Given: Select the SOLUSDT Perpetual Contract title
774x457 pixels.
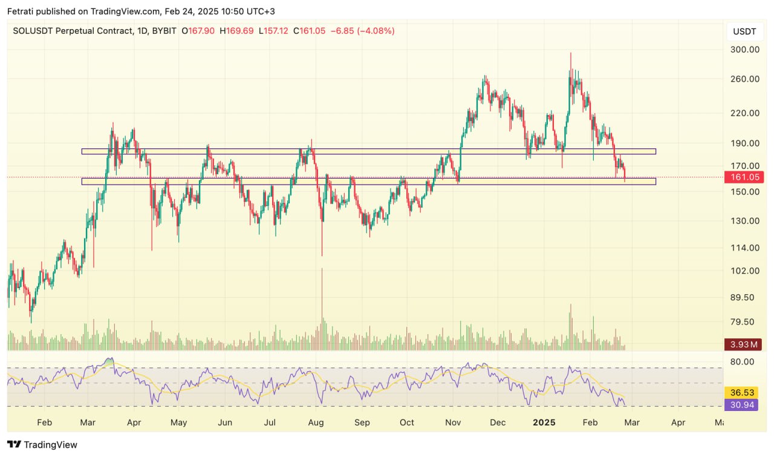Looking at the screenshot, I should tap(71, 30).
